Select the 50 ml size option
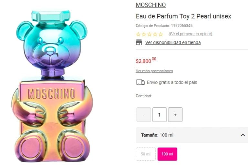248x165 pixels. 146,154
